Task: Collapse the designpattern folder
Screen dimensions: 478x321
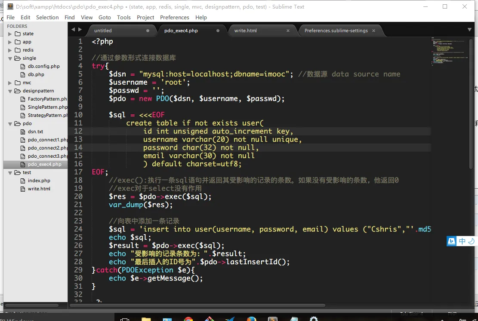Action: [x=10, y=91]
